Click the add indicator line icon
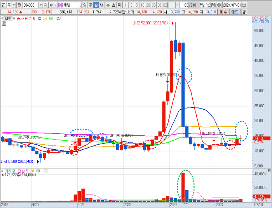This screenshot has width=272, height=208. (x=207, y=5)
